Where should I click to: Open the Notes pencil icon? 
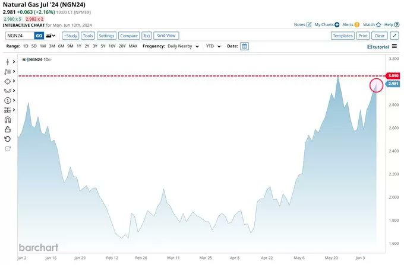(x=309, y=25)
